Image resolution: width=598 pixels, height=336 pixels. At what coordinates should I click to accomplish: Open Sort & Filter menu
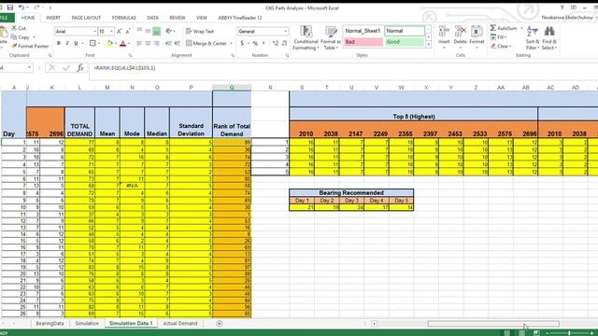point(533,37)
